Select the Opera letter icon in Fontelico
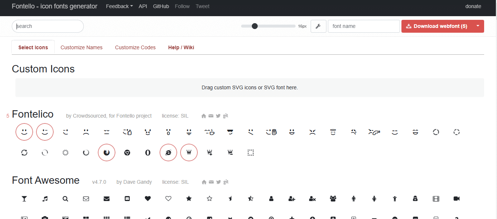 pos(148,152)
